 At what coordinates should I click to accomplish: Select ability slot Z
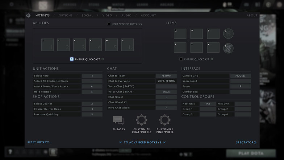pos(47,45)
